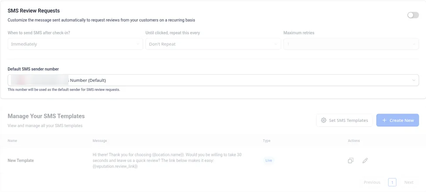Click the Type column header

click(266, 141)
